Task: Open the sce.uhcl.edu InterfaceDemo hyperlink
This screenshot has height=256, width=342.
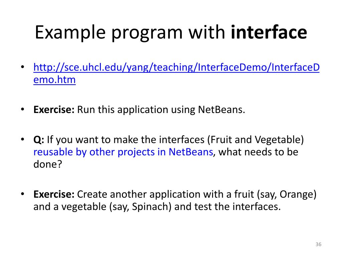Action: point(176,68)
